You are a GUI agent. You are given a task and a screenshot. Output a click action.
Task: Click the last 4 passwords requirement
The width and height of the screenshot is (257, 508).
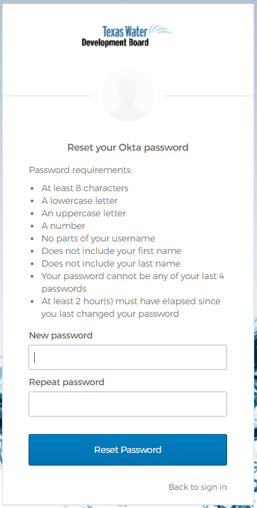[x=133, y=283]
